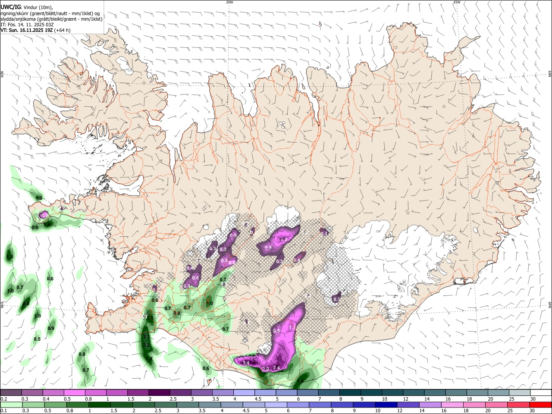Viewport: 552px width, 414px height.
Task: Click the '2.1' rainfall value in dark green band
Action: tap(146, 336)
